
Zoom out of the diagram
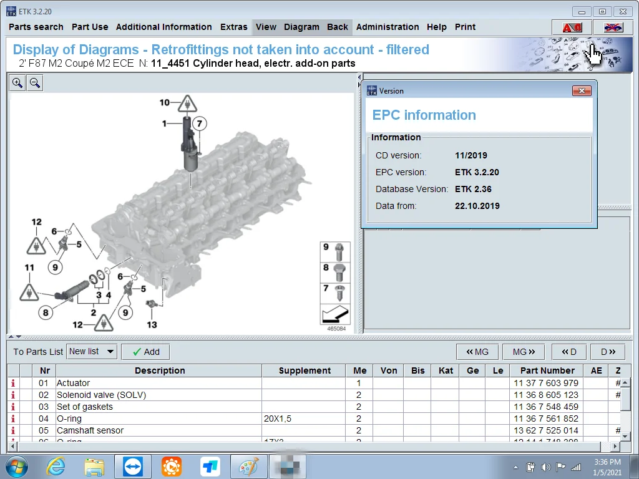coord(35,83)
